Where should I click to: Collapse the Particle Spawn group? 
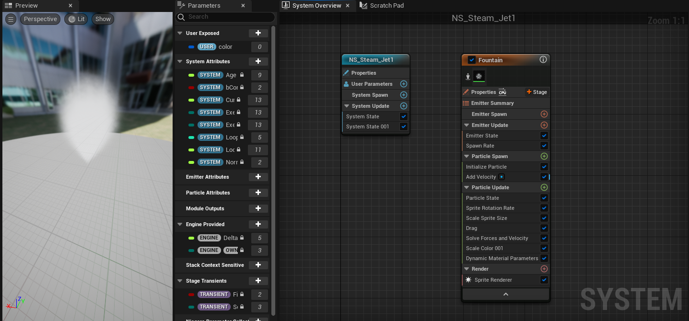tap(467, 156)
